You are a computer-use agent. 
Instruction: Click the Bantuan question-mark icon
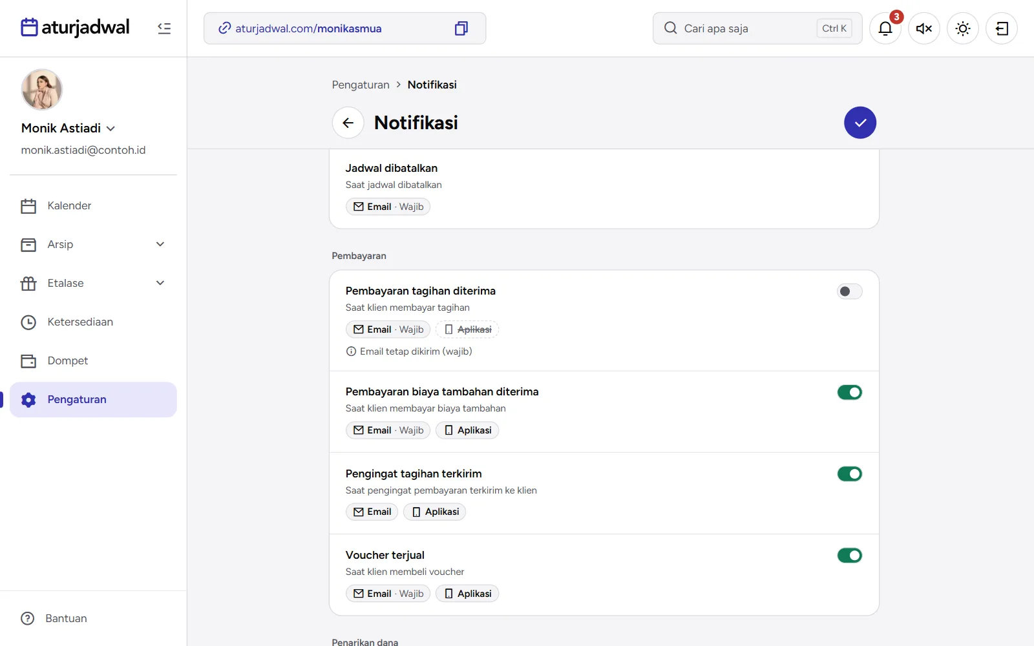[28, 618]
